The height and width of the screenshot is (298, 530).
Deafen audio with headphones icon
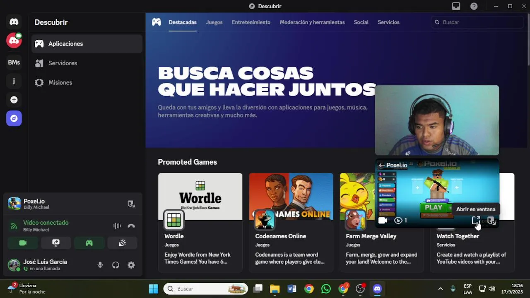116,265
